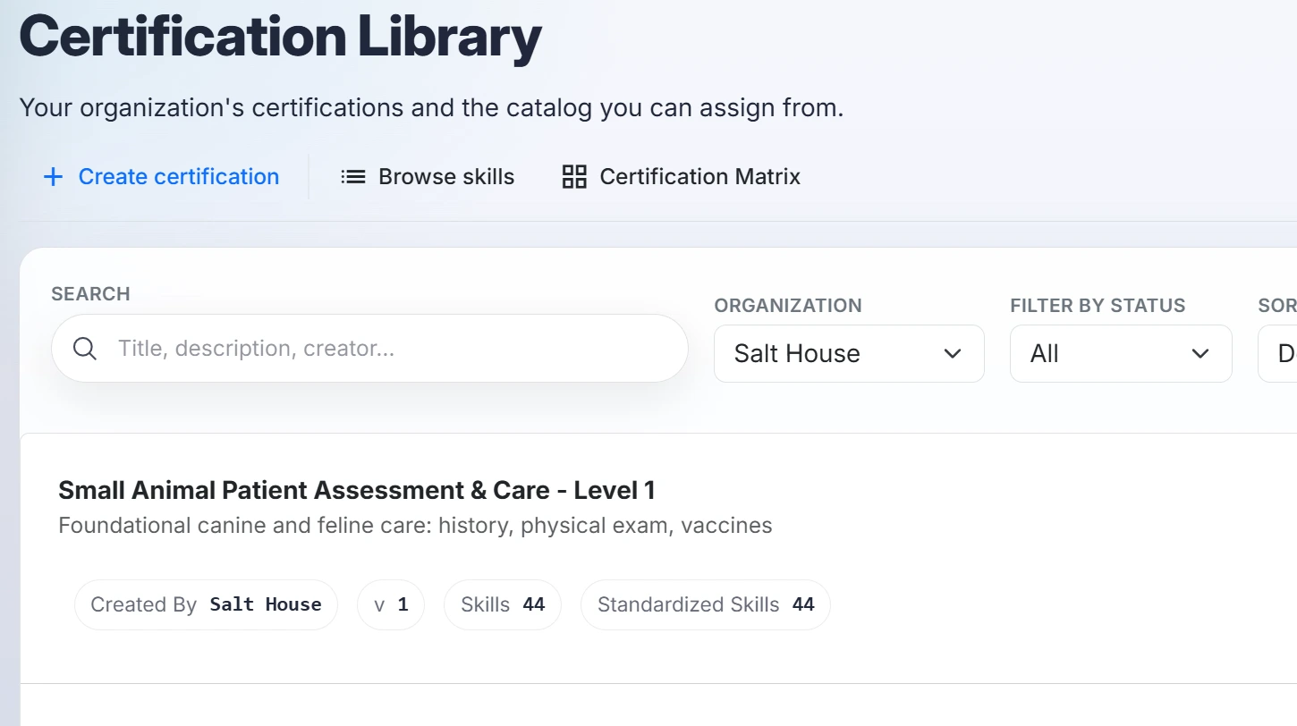Viewport: 1297px width, 726px height.
Task: Click the Skills 44 badge
Action: pos(502,604)
